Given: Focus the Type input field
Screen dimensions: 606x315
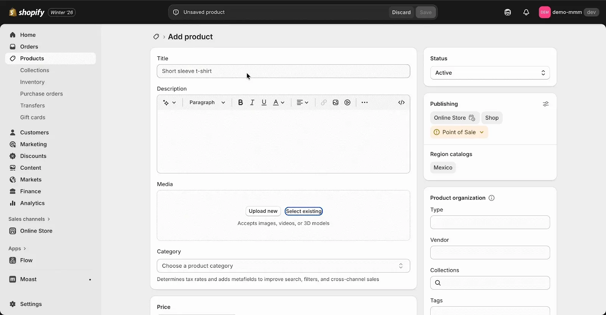Looking at the screenshot, I should click(490, 222).
